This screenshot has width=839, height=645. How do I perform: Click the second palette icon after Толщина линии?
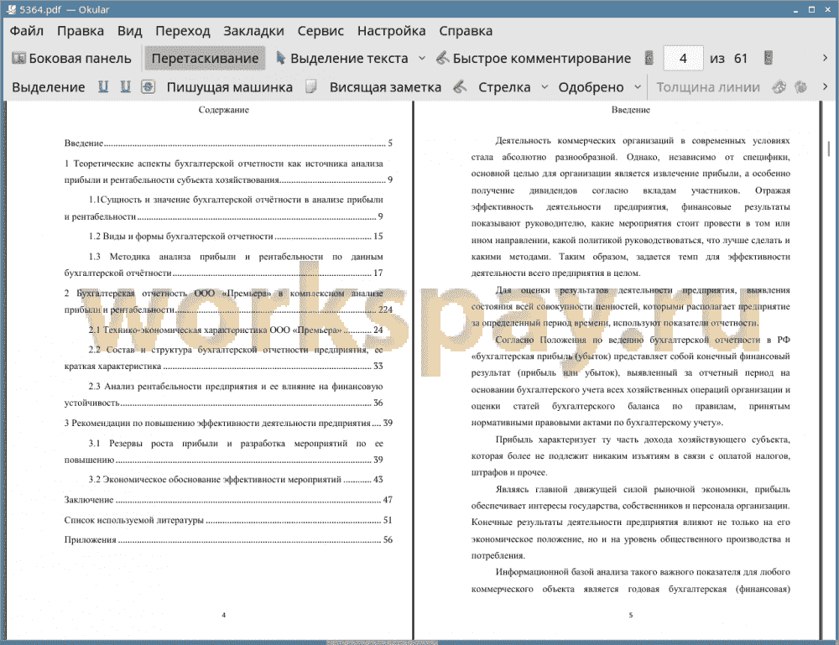pos(801,86)
